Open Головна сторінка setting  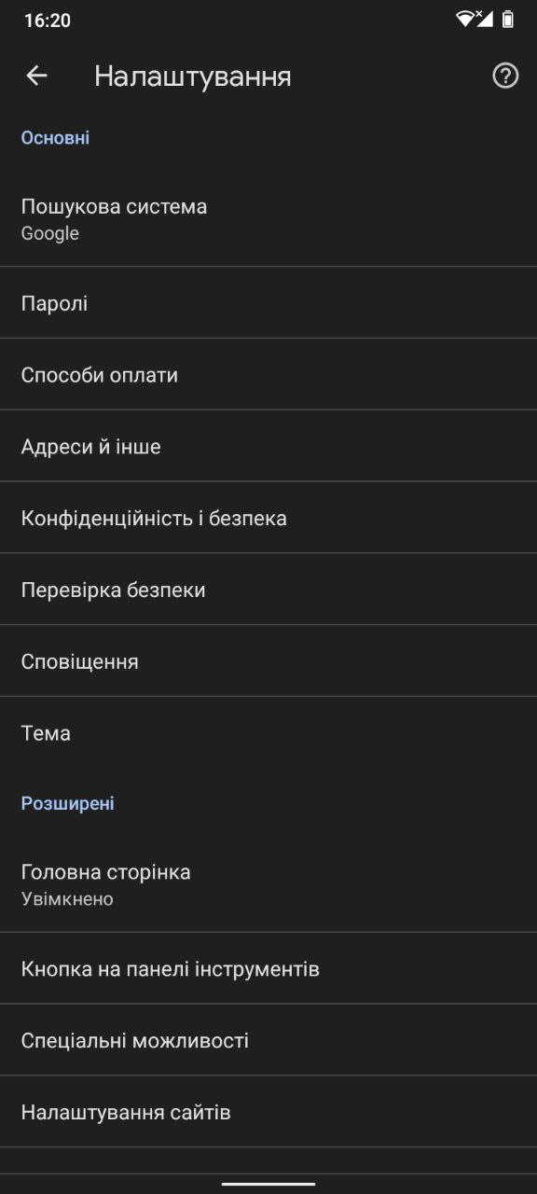pyautogui.click(x=268, y=885)
